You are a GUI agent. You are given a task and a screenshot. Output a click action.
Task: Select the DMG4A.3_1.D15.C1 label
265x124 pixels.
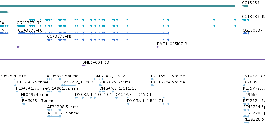pos(133,95)
